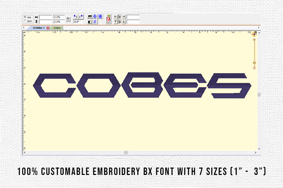
Task: Click the zoom slider handle
Action: pyautogui.click(x=254, y=62)
